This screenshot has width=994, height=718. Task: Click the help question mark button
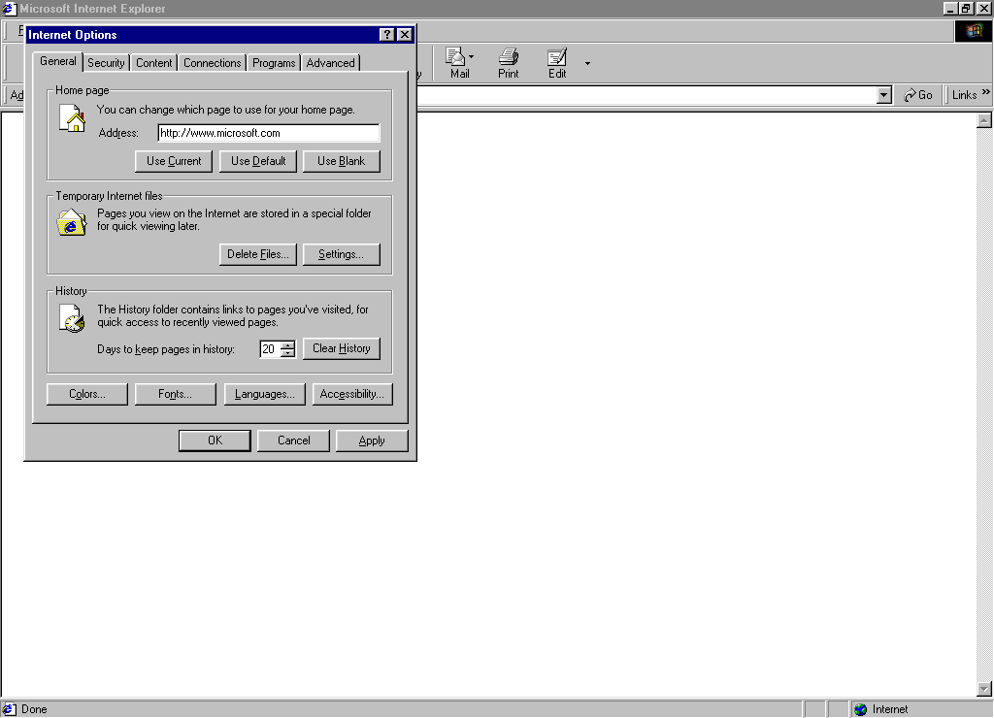pyautogui.click(x=386, y=35)
